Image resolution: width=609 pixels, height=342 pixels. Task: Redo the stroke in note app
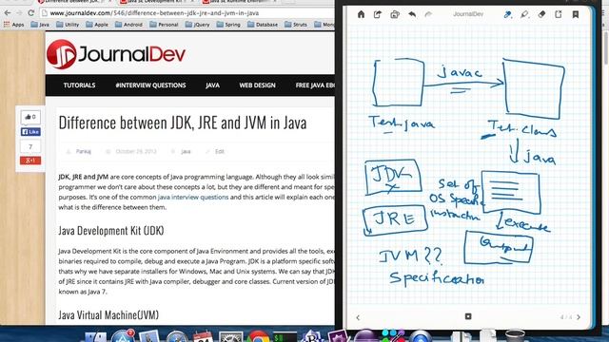pos(428,15)
